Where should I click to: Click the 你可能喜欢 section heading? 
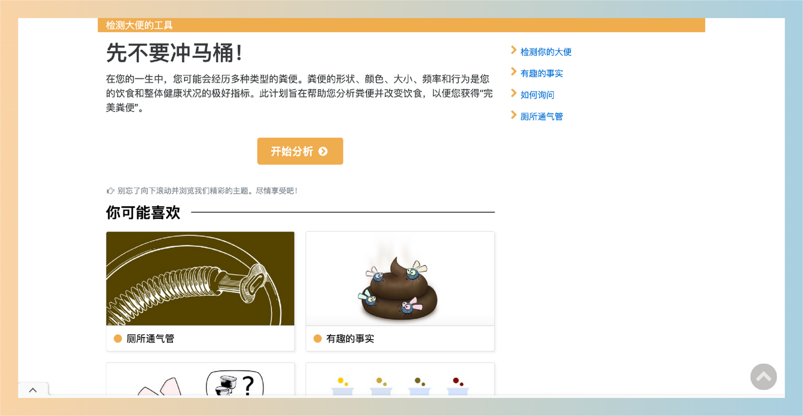click(x=143, y=212)
